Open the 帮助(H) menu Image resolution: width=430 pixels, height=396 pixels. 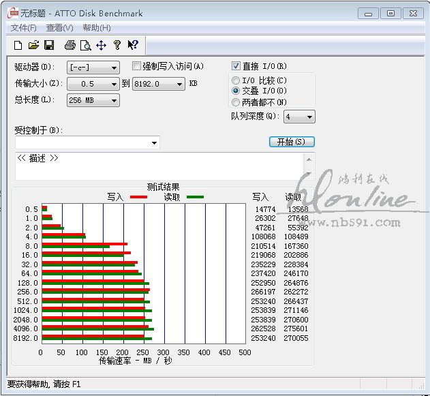coord(96,28)
